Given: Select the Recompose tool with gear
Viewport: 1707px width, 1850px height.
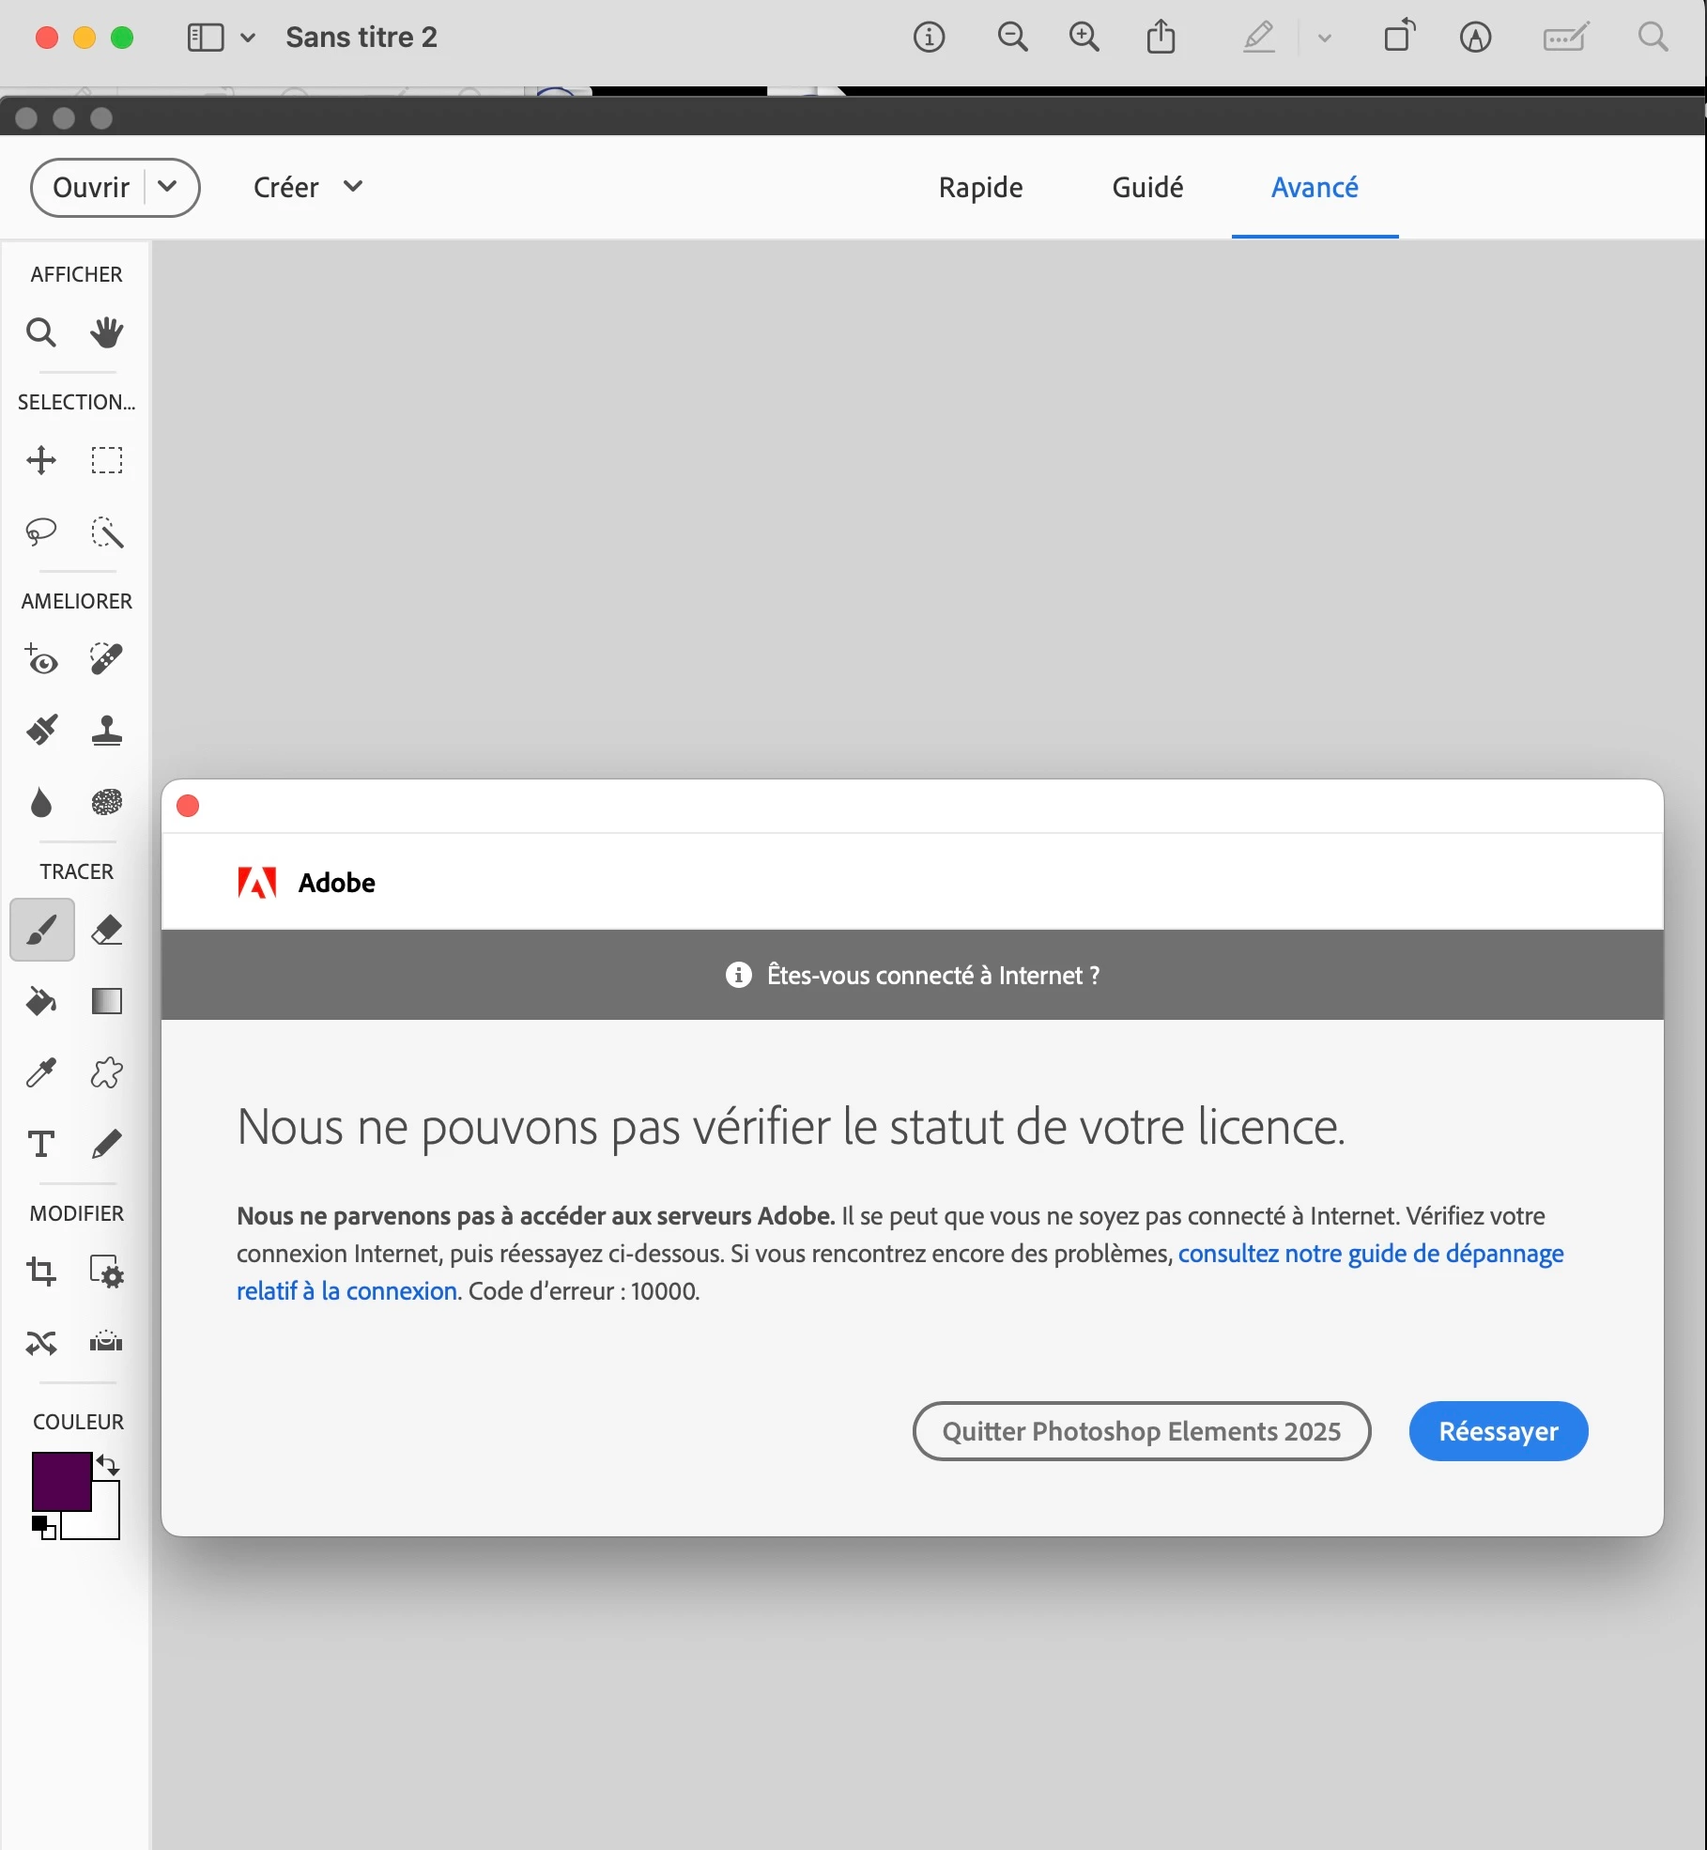Looking at the screenshot, I should tap(106, 1272).
